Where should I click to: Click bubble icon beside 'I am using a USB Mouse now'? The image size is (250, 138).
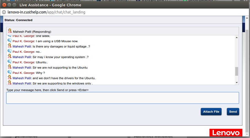(9, 40)
